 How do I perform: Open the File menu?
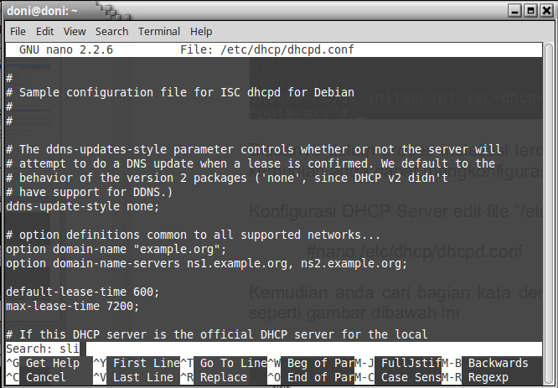[x=18, y=31]
